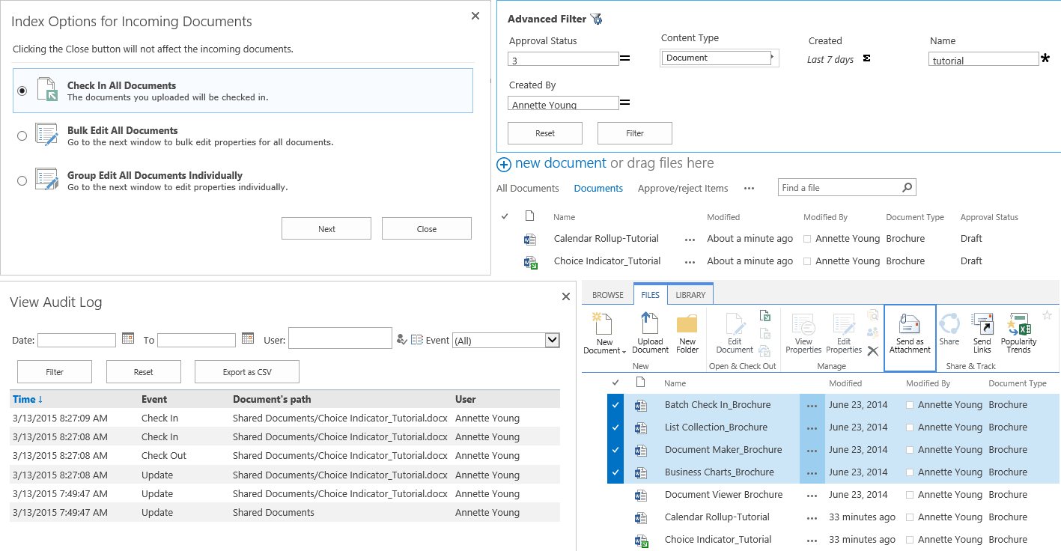The image size is (1061, 551).
Task: Click the magnifier icon in the Find a file box
Action: (x=907, y=187)
